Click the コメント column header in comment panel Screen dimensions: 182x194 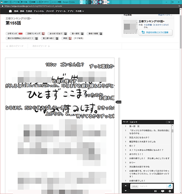[133, 122]
